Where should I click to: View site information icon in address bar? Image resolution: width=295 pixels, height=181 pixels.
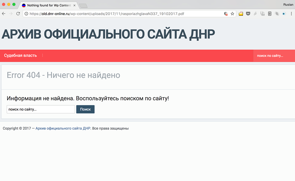(26, 14)
